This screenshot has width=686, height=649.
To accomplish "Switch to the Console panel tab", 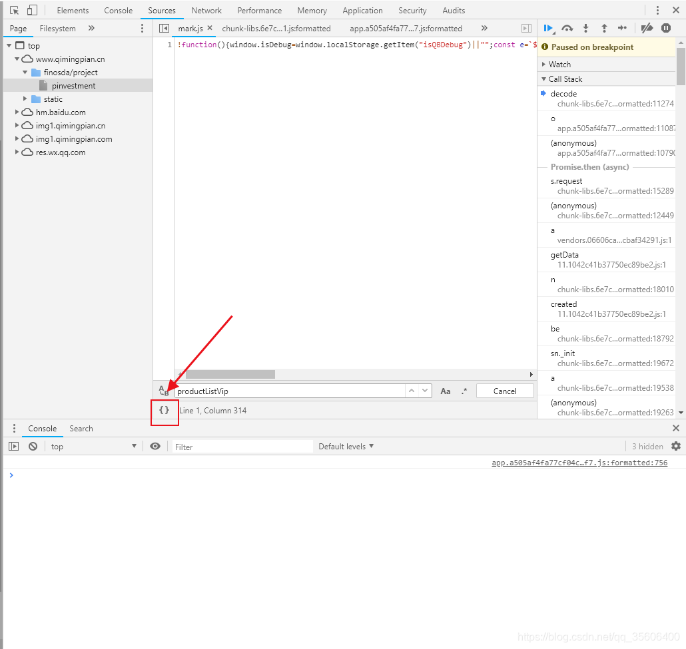I will [x=118, y=11].
